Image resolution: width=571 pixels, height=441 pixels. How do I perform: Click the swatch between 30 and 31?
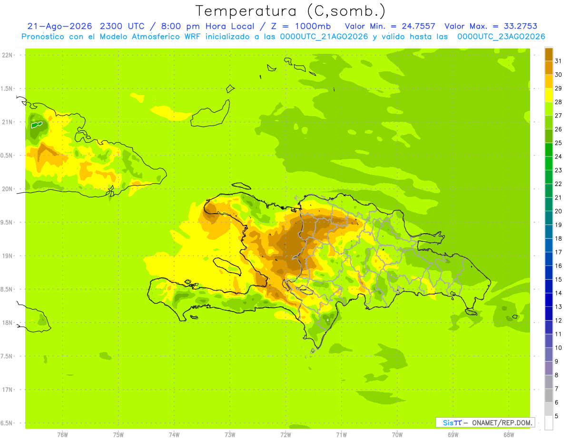click(x=549, y=68)
